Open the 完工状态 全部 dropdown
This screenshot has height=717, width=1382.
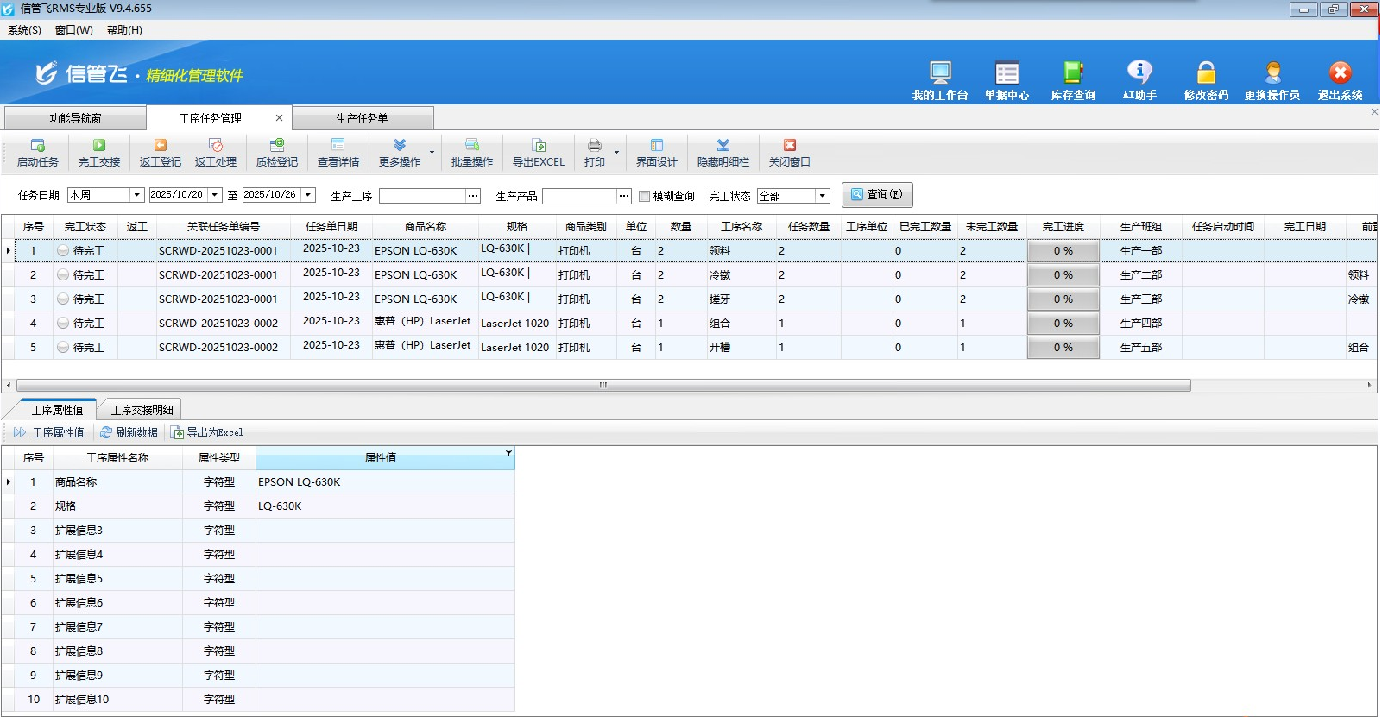coord(823,196)
